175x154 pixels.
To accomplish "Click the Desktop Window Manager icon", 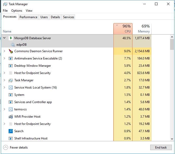I will [11, 66].
